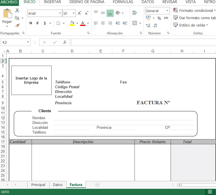
Task: Decrease indent
Action: point(118,23)
